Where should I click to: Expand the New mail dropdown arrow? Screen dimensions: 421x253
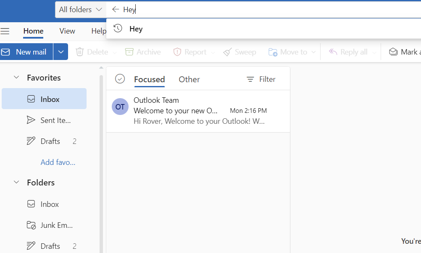(61, 52)
